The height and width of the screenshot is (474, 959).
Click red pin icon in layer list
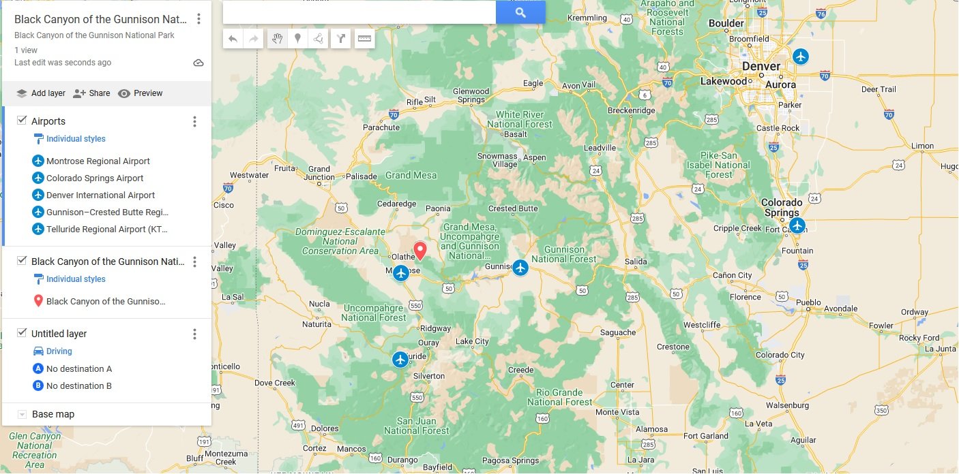pos(38,301)
